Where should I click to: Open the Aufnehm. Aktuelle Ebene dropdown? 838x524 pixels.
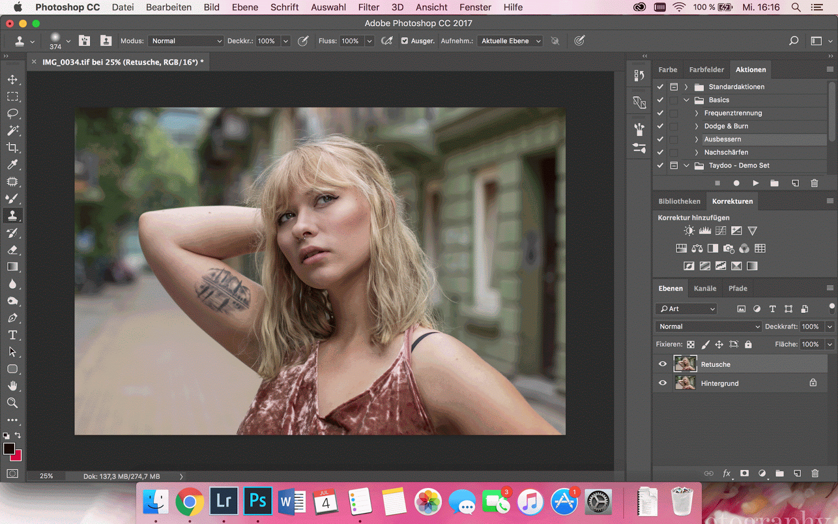[x=510, y=41]
